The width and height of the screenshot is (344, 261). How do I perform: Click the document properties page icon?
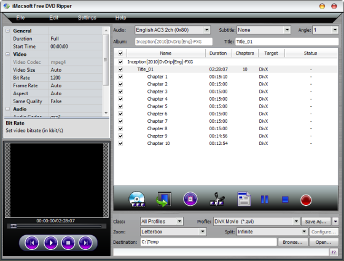click(244, 199)
